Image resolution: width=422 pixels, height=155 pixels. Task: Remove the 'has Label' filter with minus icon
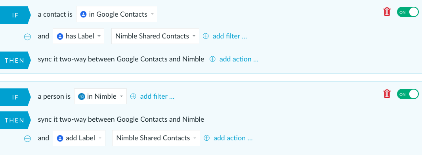click(27, 36)
